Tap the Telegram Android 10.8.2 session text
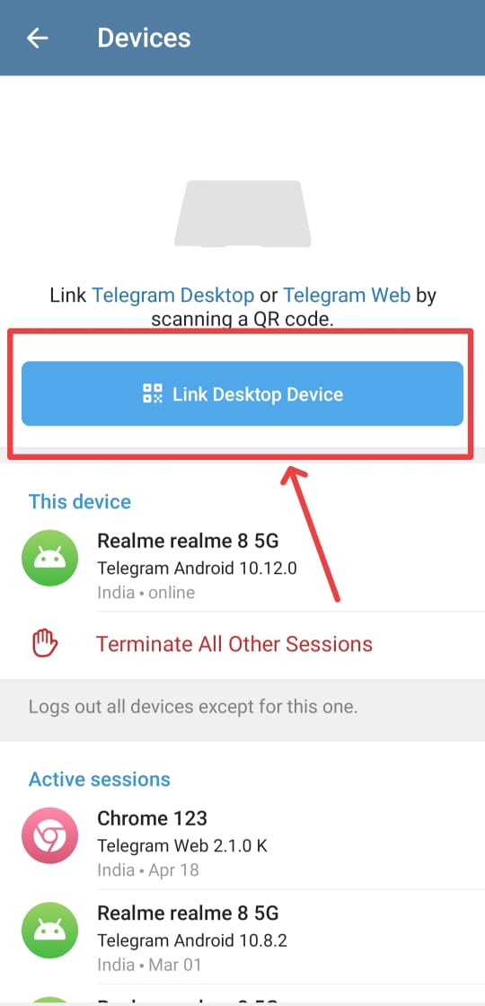The height and width of the screenshot is (1006, 485). click(x=192, y=940)
